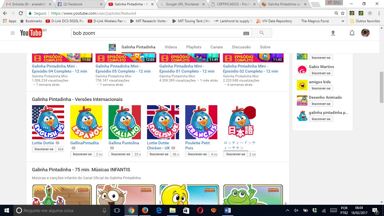Click the YouTube logo

click(31, 33)
